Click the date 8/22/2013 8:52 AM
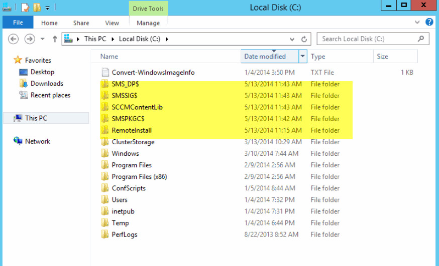The width and height of the screenshot is (439, 266). coord(271,234)
